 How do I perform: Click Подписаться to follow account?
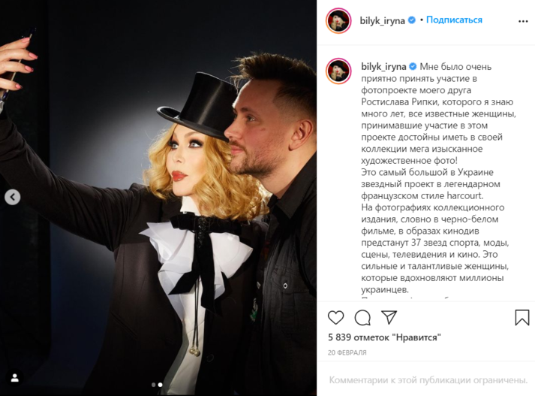click(454, 20)
